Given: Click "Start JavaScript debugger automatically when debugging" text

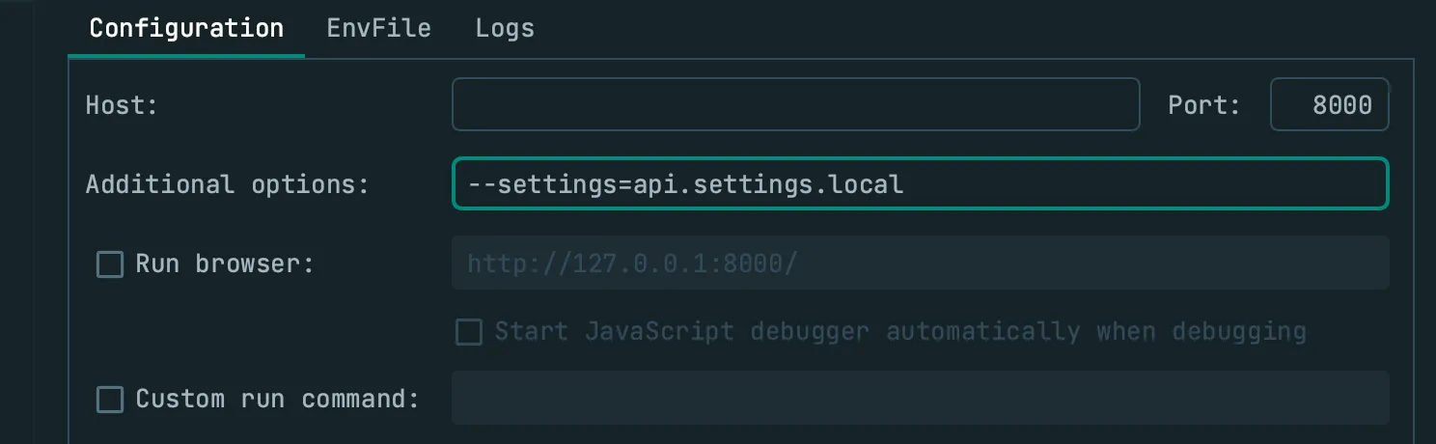Looking at the screenshot, I should tap(899, 332).
